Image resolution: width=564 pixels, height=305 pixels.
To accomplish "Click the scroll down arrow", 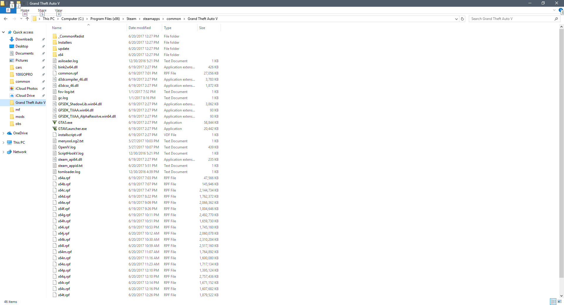I will pos(561,296).
